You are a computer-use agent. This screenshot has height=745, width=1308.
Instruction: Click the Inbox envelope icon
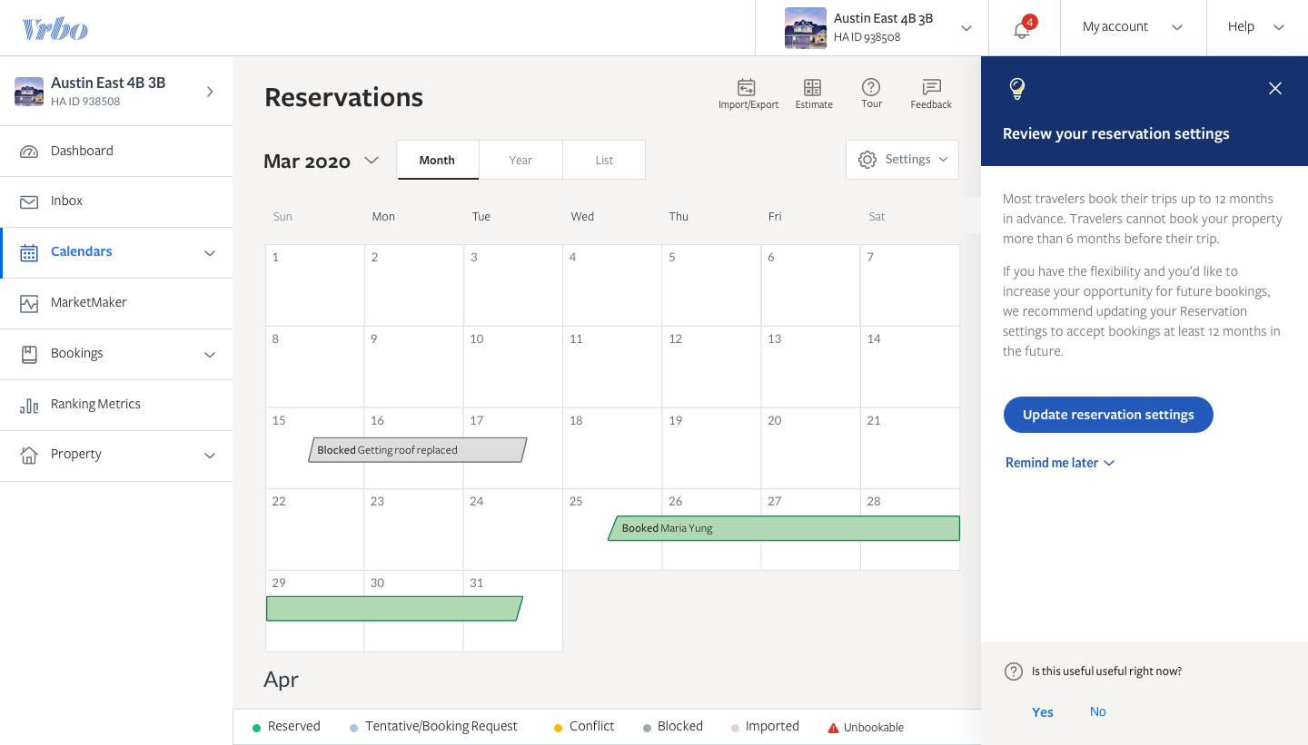pyautogui.click(x=29, y=201)
